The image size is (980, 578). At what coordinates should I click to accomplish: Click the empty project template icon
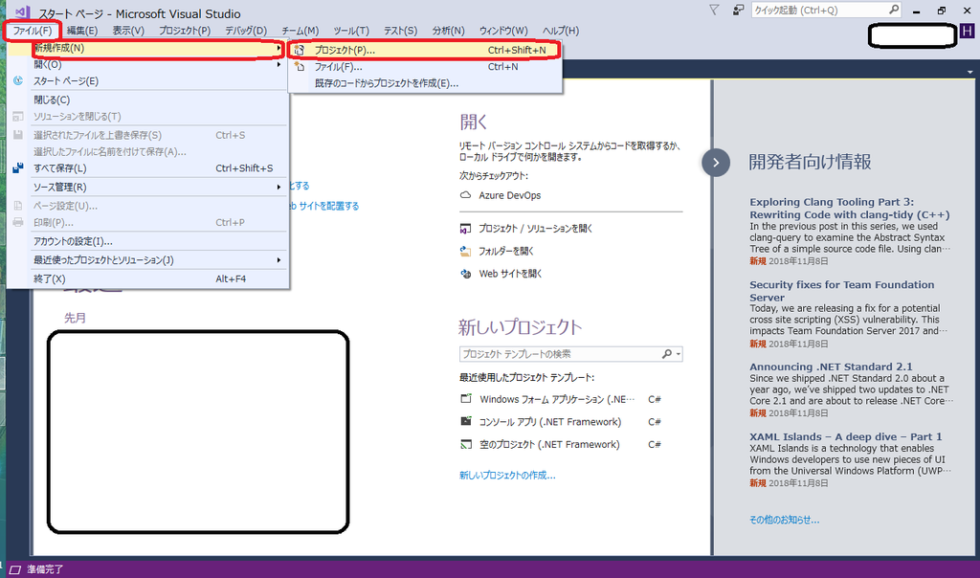466,444
